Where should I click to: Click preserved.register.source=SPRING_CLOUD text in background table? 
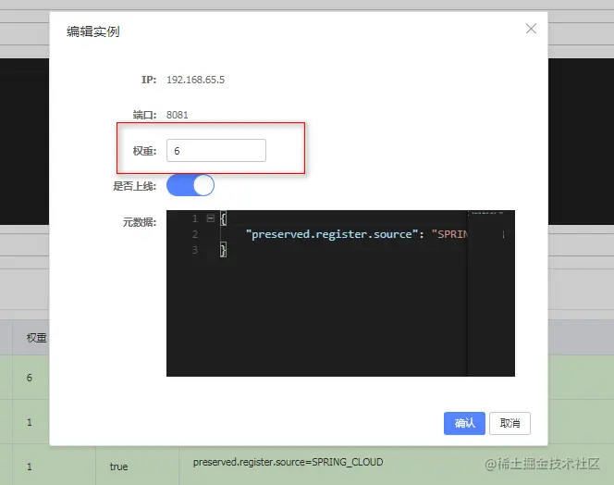(x=288, y=462)
